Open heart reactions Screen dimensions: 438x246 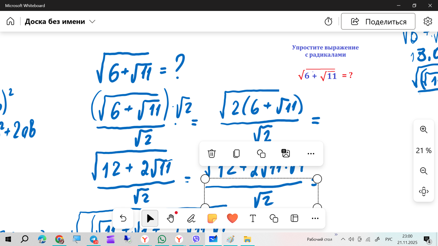(233, 218)
